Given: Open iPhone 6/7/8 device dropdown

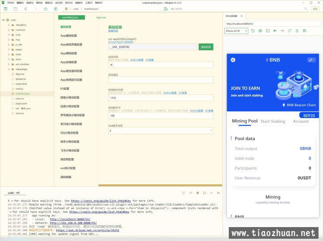Looking at the screenshot, I should tap(236, 31).
